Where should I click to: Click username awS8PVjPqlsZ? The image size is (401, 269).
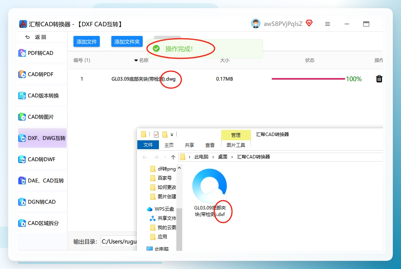tap(283, 24)
